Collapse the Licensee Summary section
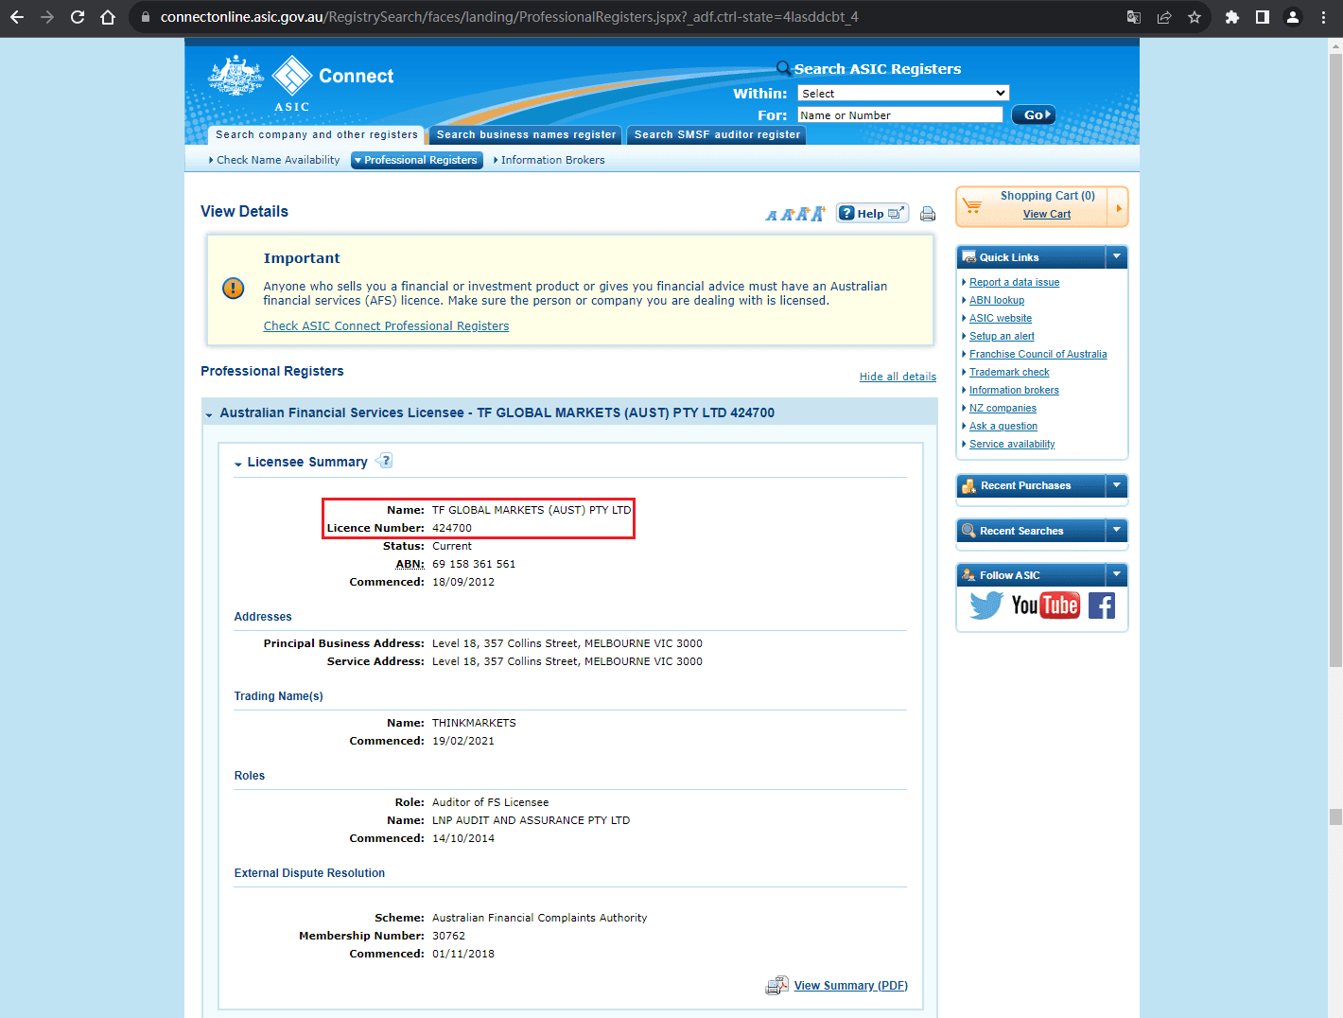Image resolution: width=1343 pixels, height=1018 pixels. click(238, 464)
